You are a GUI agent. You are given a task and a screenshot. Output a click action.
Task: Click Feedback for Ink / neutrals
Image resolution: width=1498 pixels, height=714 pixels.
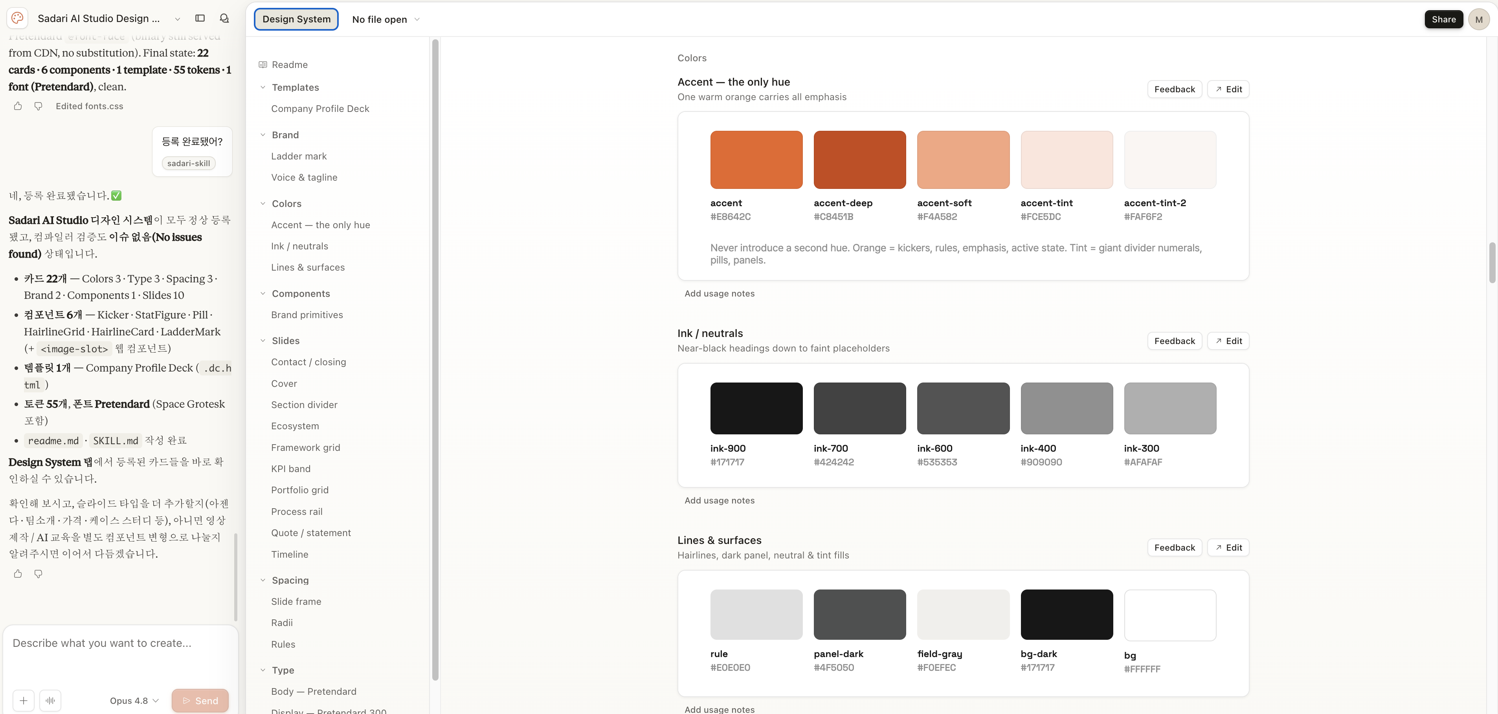(x=1175, y=341)
